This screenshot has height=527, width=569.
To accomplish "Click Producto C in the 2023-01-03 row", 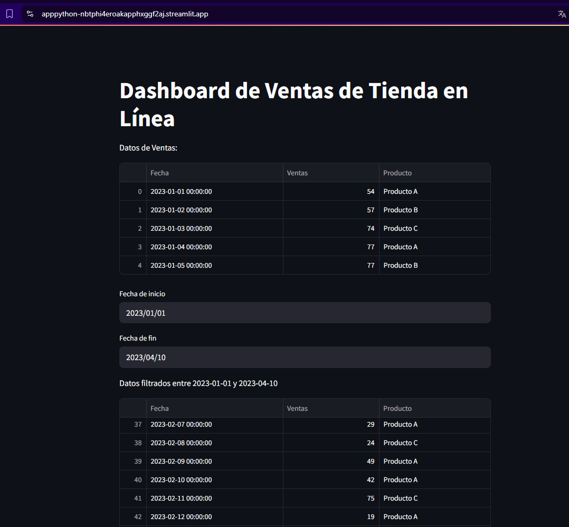I will [x=435, y=228].
